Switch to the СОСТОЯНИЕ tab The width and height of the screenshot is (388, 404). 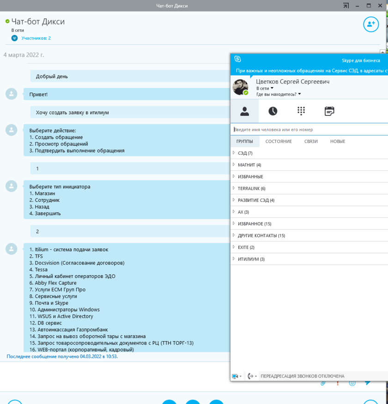pos(279,141)
